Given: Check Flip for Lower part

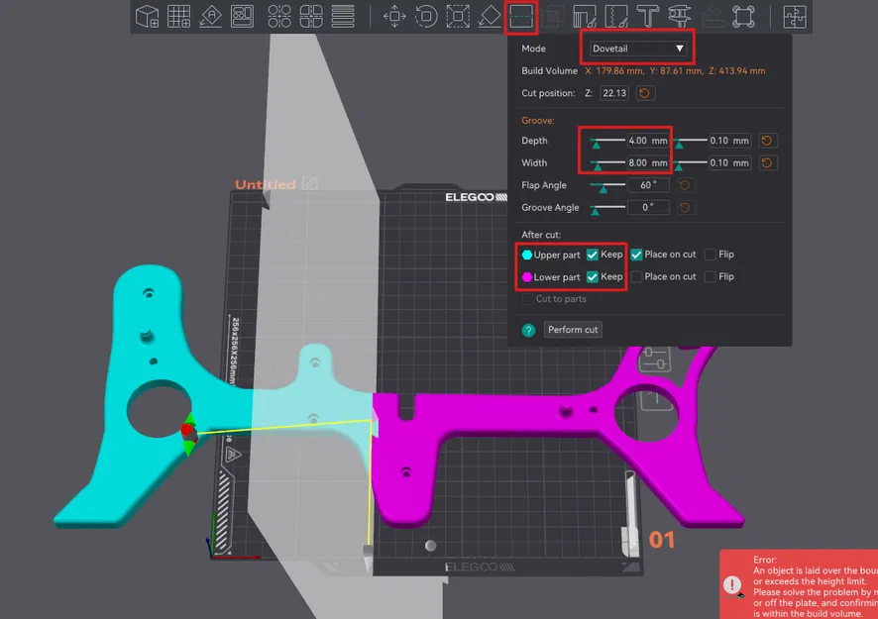Looking at the screenshot, I should pos(710,277).
